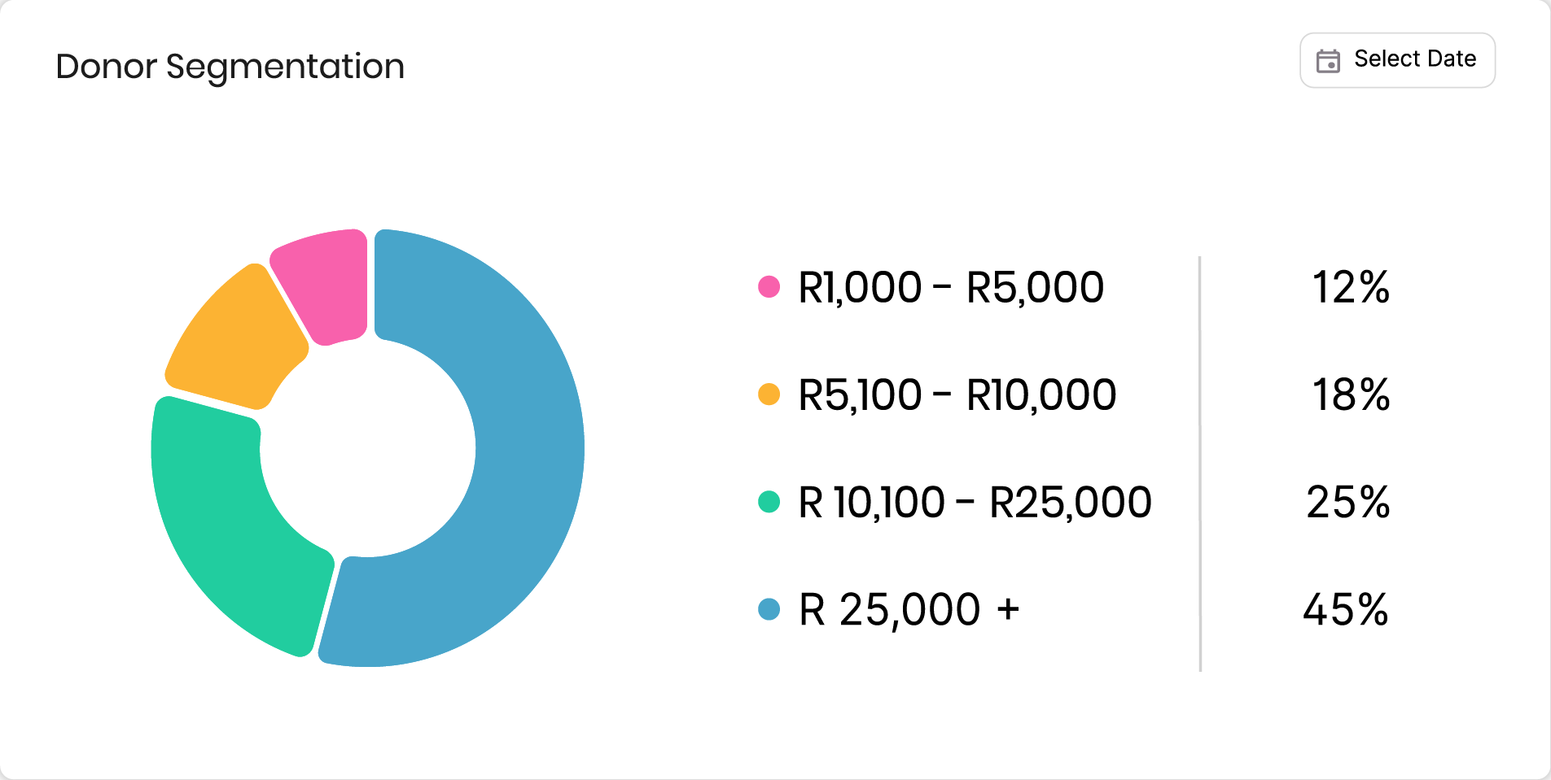
Task: Open date range options via calendar control
Action: pyautogui.click(x=1329, y=59)
